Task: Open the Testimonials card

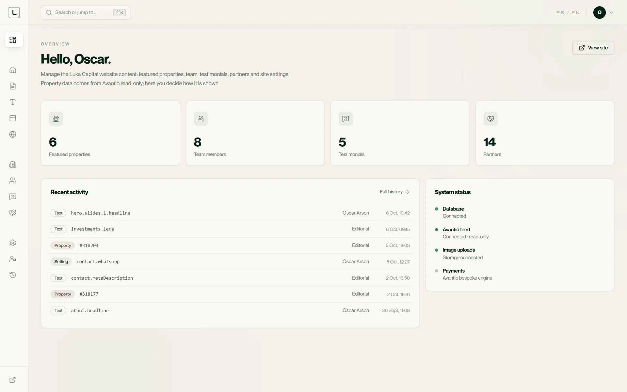Action: 400,133
